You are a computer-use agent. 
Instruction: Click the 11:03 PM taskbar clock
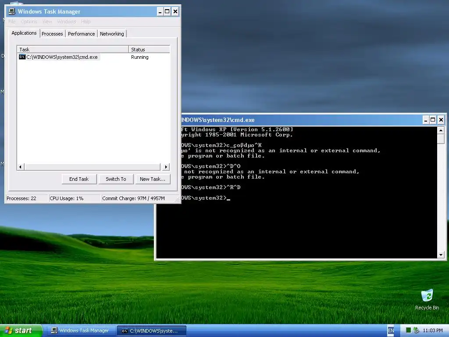tap(433, 330)
